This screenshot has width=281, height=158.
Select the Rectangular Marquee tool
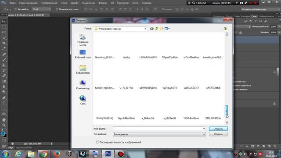(4, 27)
